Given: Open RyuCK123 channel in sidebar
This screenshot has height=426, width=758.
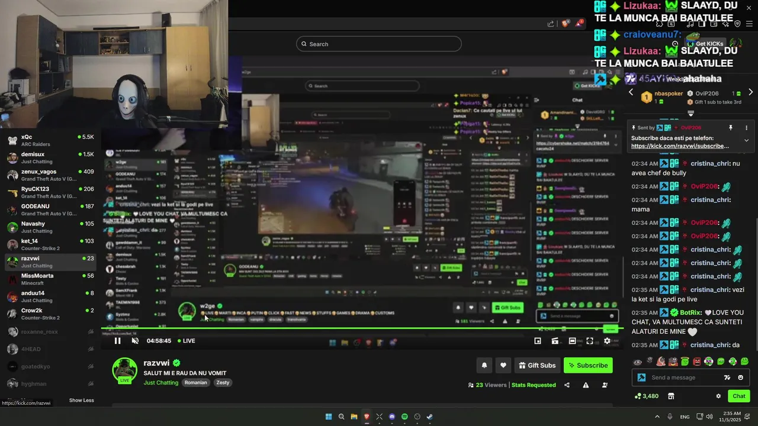Looking at the screenshot, I should (x=50, y=192).
